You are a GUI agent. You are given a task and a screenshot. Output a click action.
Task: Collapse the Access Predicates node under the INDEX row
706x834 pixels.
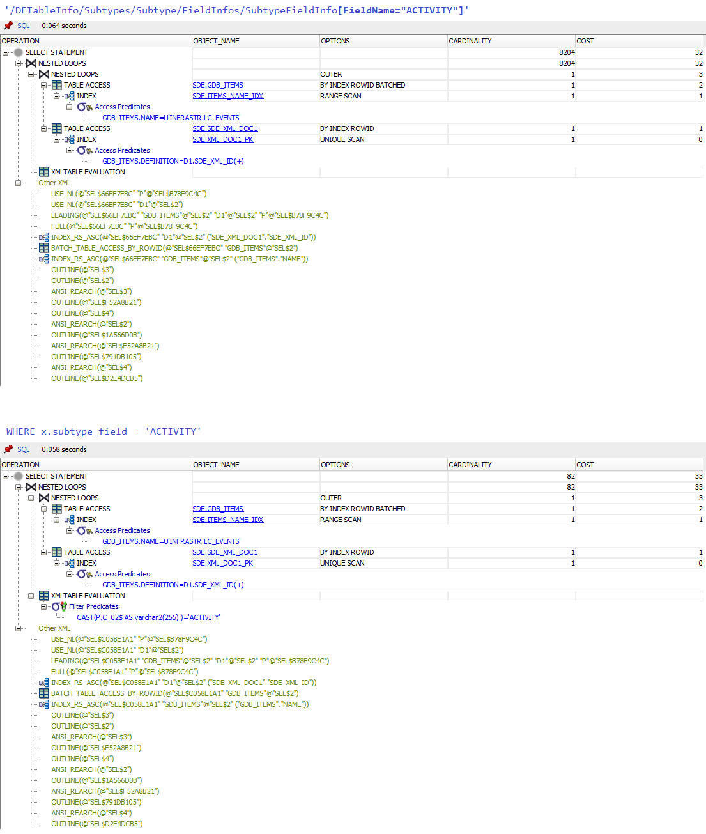coord(69,107)
